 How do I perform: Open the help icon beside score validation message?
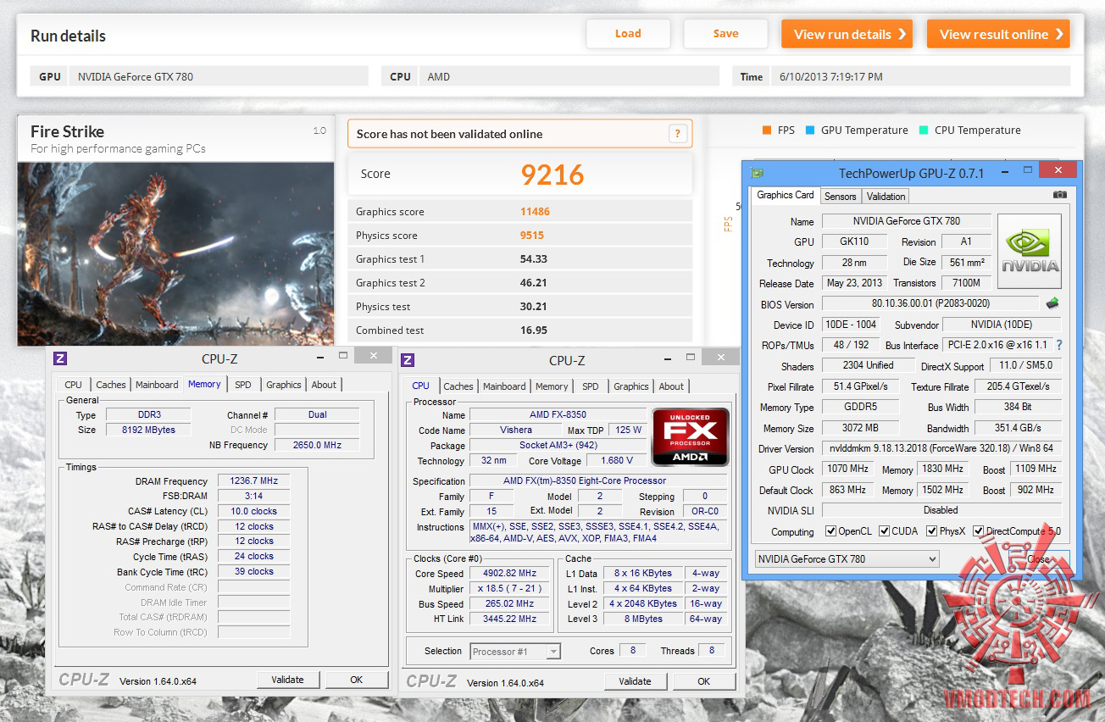[x=677, y=134]
